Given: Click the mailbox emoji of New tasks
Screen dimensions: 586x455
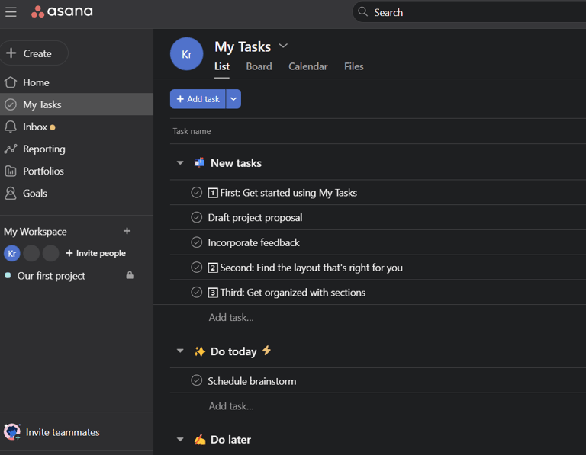Looking at the screenshot, I should coord(200,163).
